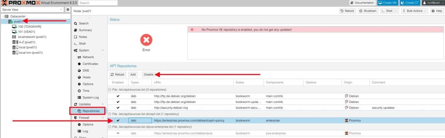Viewport: 445px width, 138px height.
Task: Select localnetwork (pve01) entry
Action: (x=32, y=37)
